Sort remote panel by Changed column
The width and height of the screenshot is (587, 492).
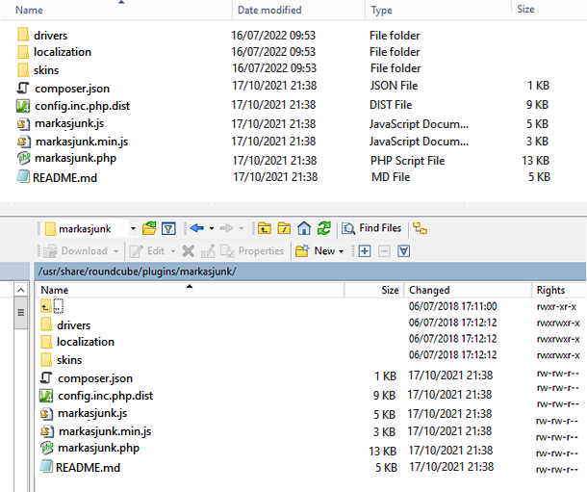pos(429,290)
